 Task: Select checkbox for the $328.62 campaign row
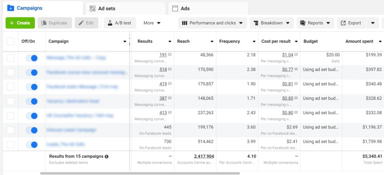(x=11, y=101)
